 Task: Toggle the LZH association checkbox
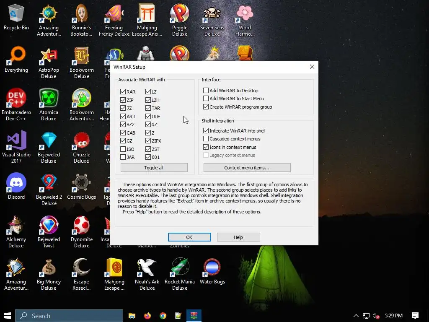pos(148,100)
